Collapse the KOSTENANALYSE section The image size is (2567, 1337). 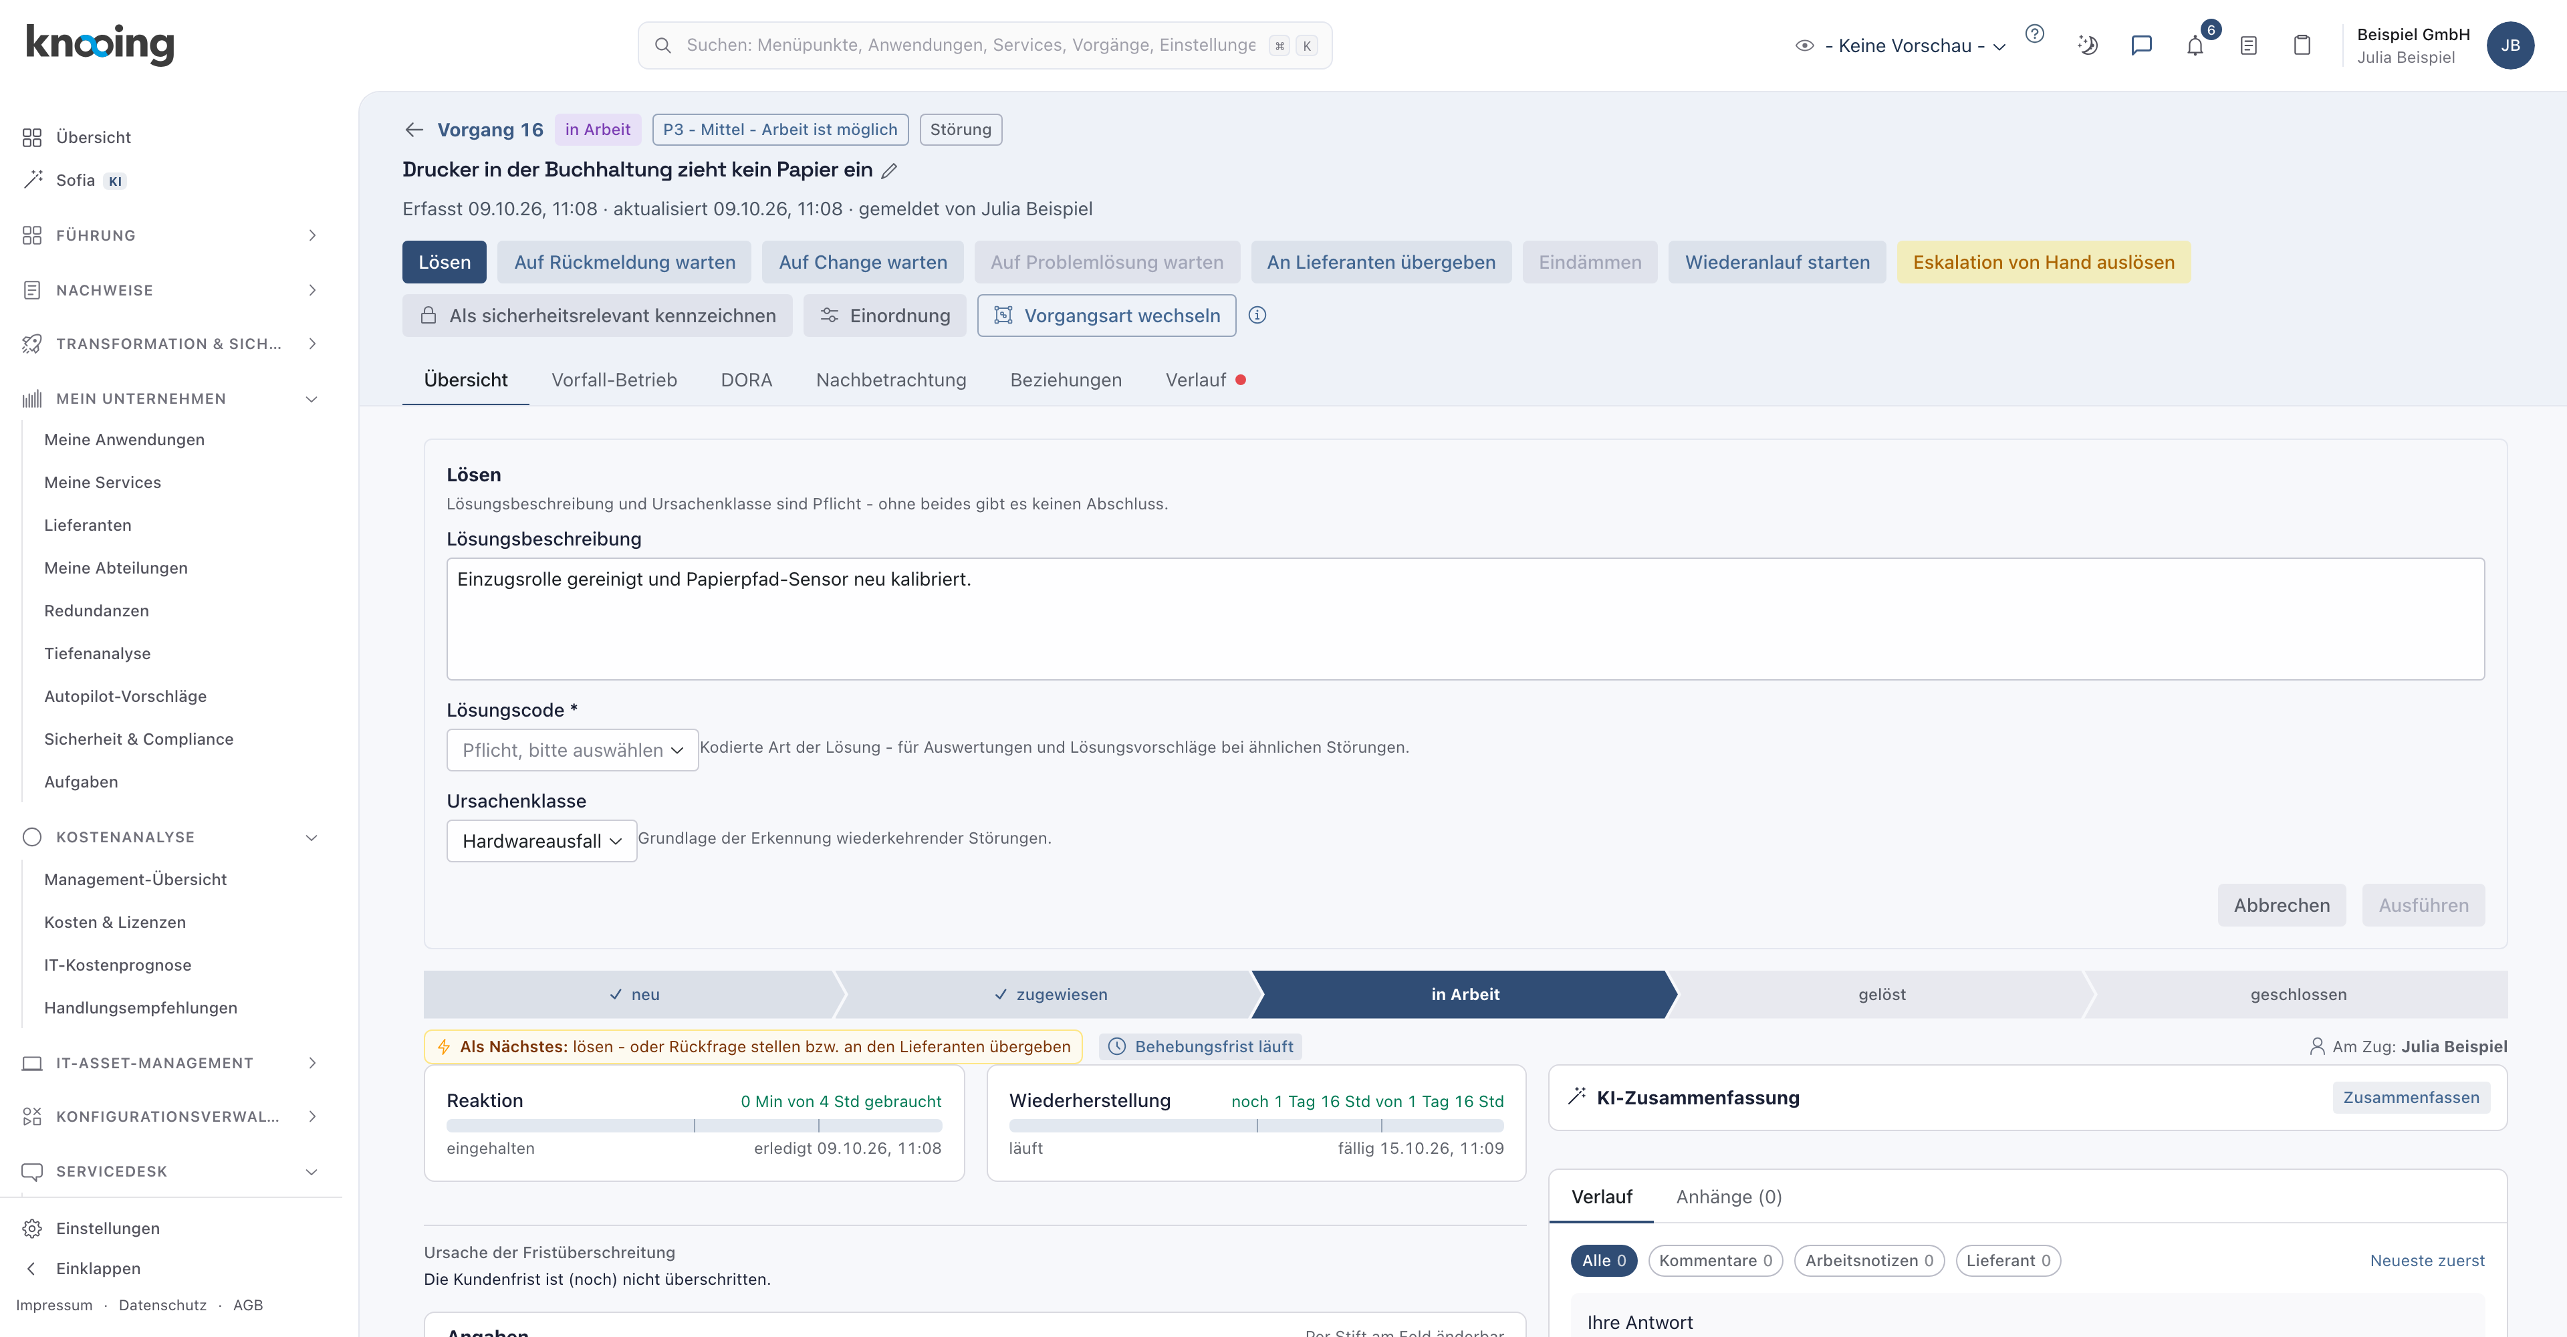(x=171, y=837)
